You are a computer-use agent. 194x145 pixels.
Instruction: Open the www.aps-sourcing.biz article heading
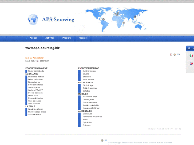pos(42,48)
